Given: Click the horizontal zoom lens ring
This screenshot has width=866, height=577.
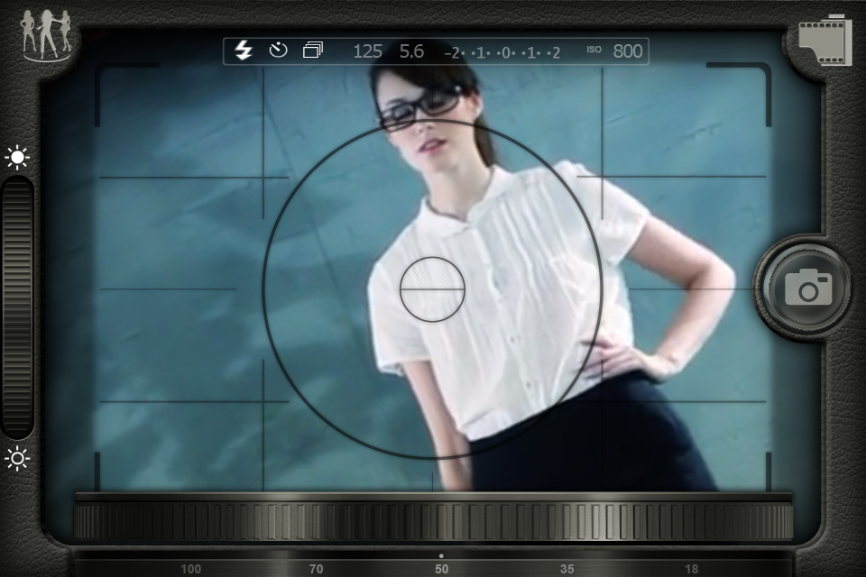Looking at the screenshot, I should coord(434,521).
